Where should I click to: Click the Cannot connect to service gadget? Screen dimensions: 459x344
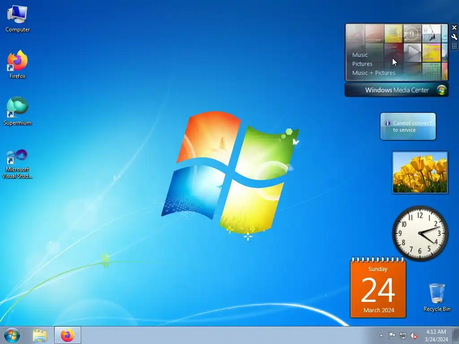408,126
